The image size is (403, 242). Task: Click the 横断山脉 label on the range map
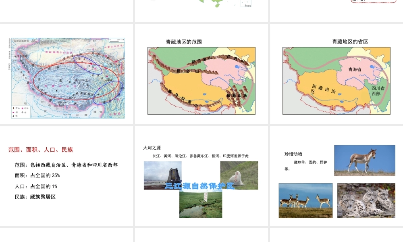tap(237, 96)
